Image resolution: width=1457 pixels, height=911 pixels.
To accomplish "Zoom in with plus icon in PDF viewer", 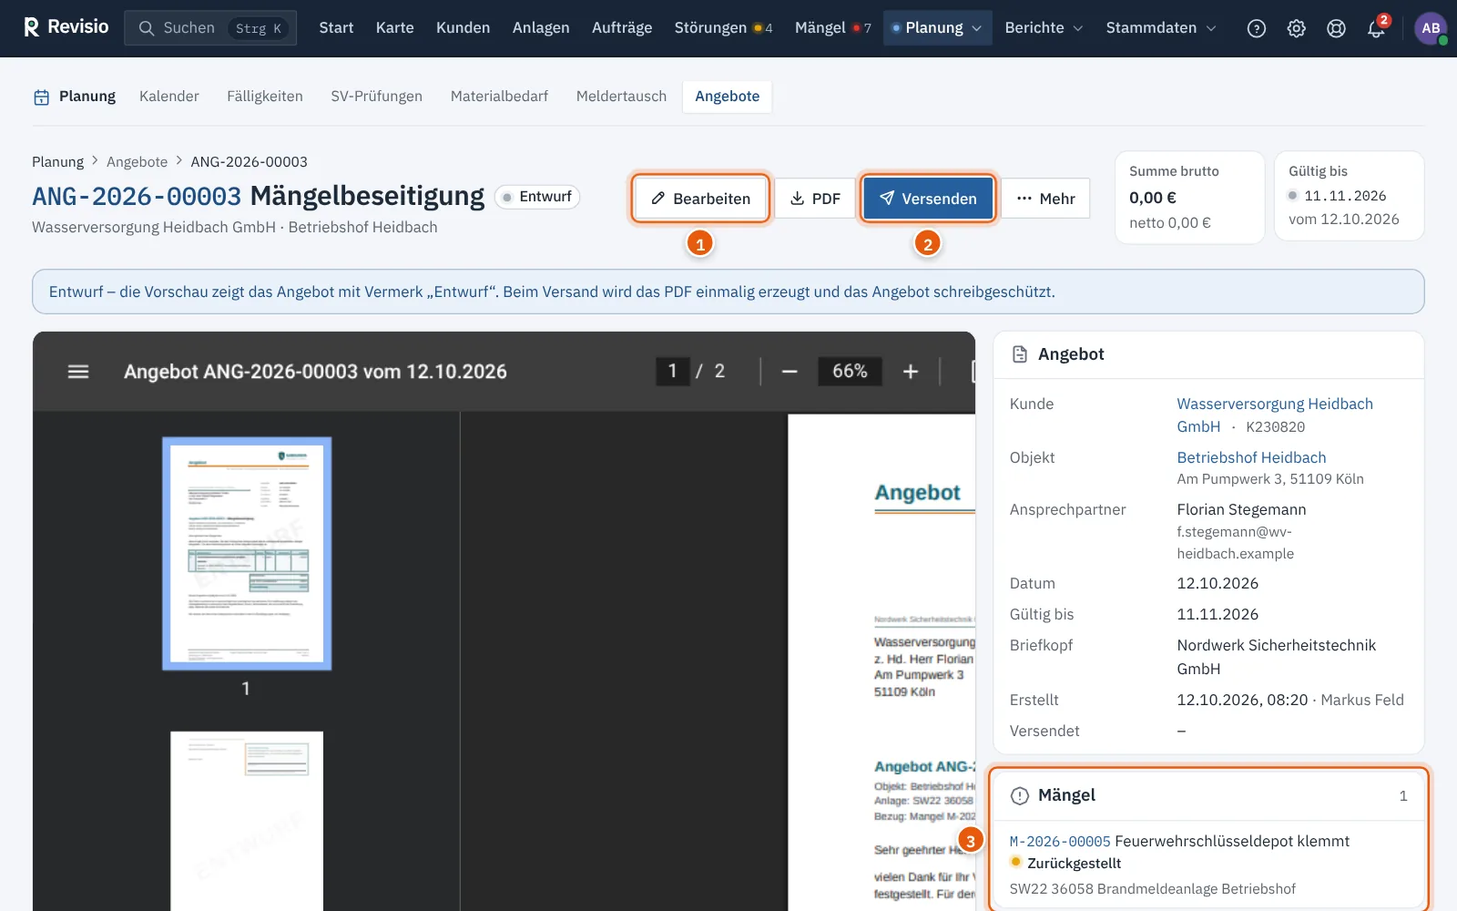I will (x=911, y=372).
